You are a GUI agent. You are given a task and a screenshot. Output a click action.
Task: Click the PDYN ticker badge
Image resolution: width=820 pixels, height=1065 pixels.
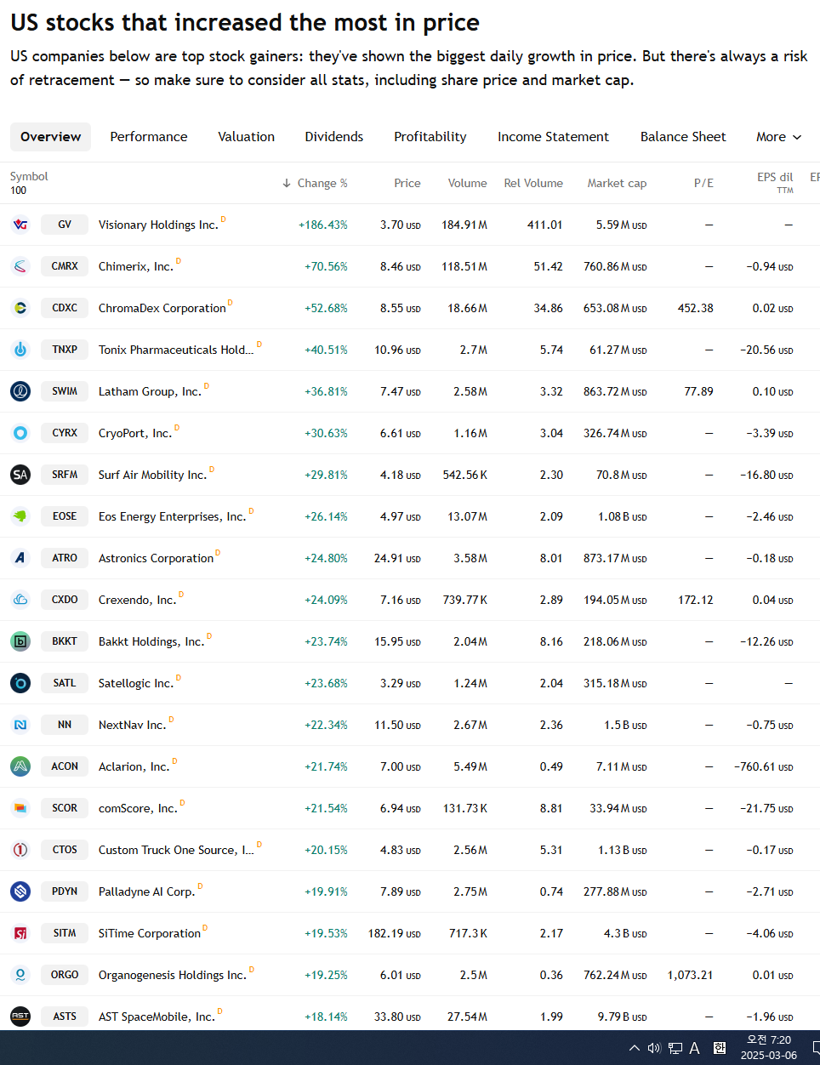tap(65, 891)
